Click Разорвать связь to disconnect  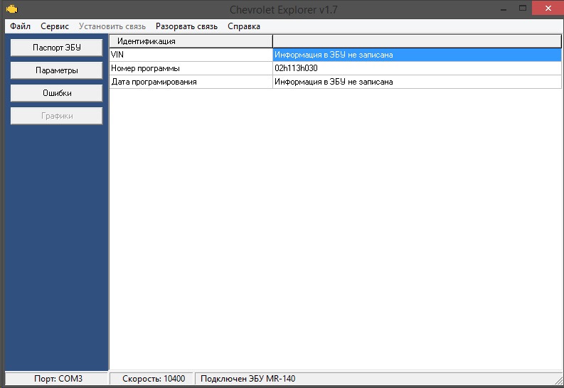(x=186, y=26)
